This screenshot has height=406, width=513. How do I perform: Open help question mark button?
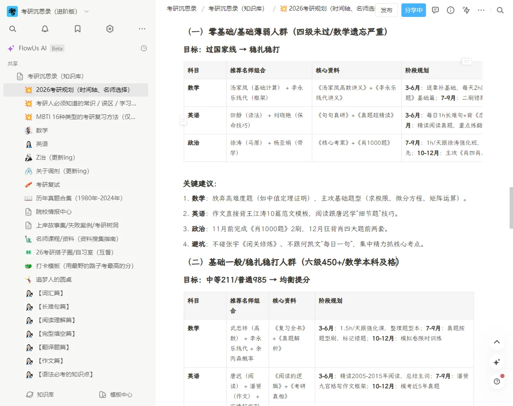[x=497, y=381]
